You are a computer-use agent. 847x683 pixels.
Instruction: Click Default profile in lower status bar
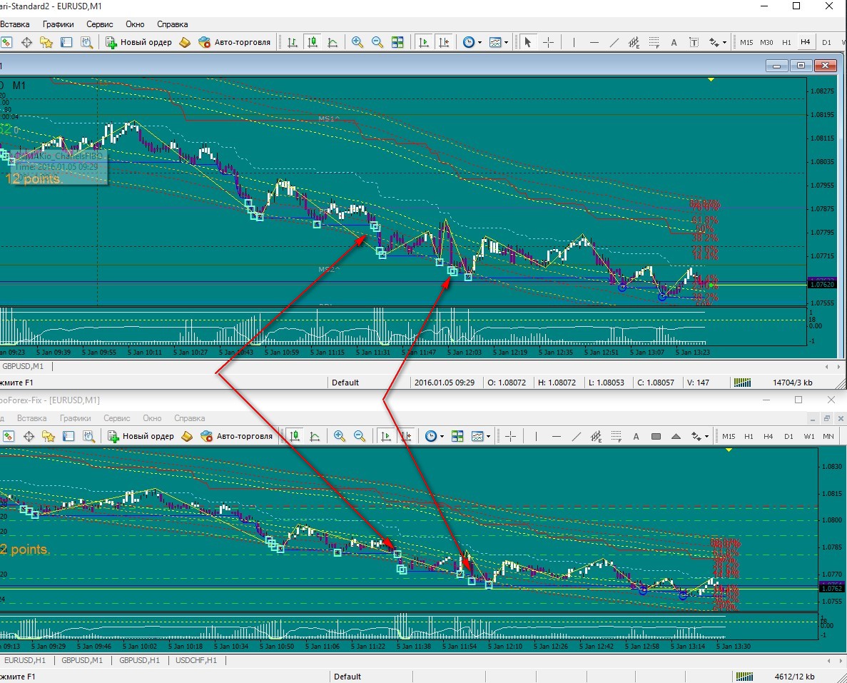tap(348, 677)
